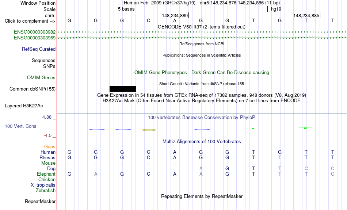
Task: Click the black Common dbSNP(155) variant box
Action: click(123, 89)
